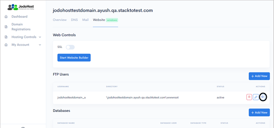
Task: Click the My Account sidebar icon
Action: coord(6,45)
